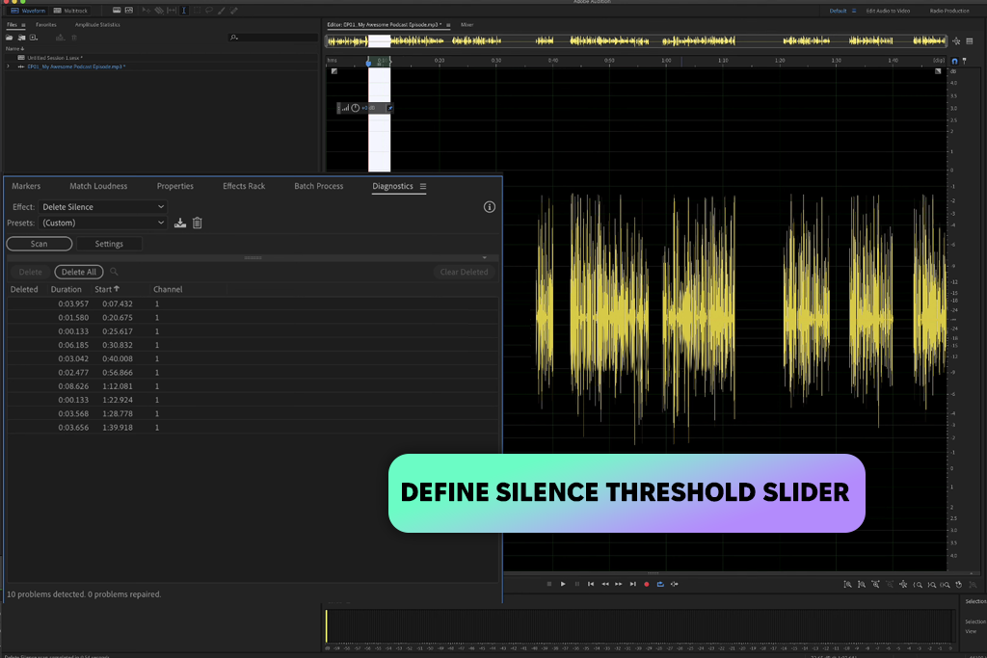The width and height of the screenshot is (987, 658).
Task: Open the Effect dropdown showing Delete Silence
Action: (102, 207)
